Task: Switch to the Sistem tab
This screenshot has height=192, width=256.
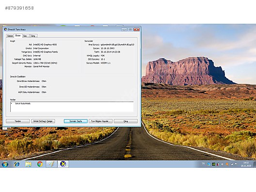Action: pos(10,36)
